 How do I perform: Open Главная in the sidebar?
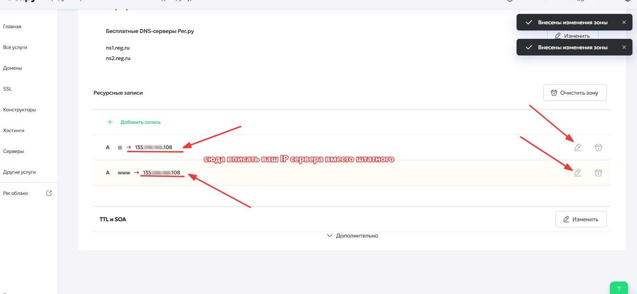(12, 26)
